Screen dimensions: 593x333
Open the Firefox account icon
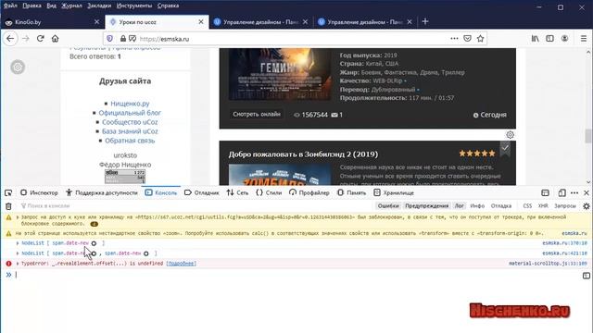pyautogui.click(x=564, y=39)
